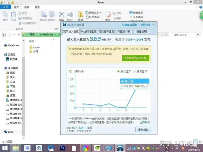The height and width of the screenshot is (152, 203).
Task: Select 按次显示 radio button
Action: click(x=118, y=71)
